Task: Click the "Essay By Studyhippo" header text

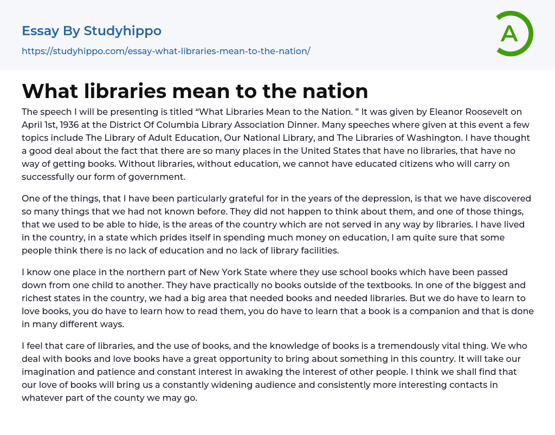Action: tap(92, 31)
